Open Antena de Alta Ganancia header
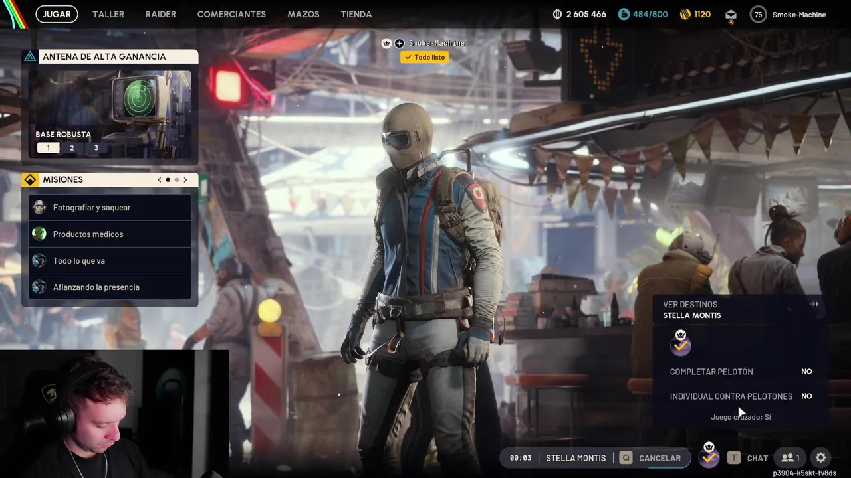The width and height of the screenshot is (851, 478). tap(110, 56)
